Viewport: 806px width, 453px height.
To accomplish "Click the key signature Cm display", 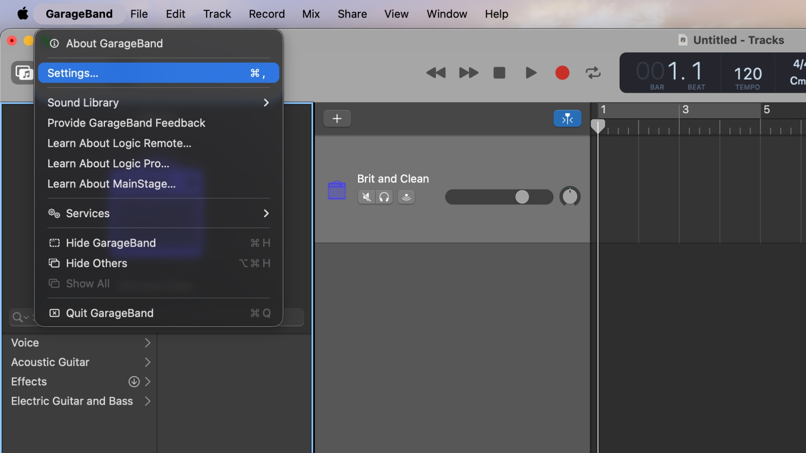I will (797, 81).
